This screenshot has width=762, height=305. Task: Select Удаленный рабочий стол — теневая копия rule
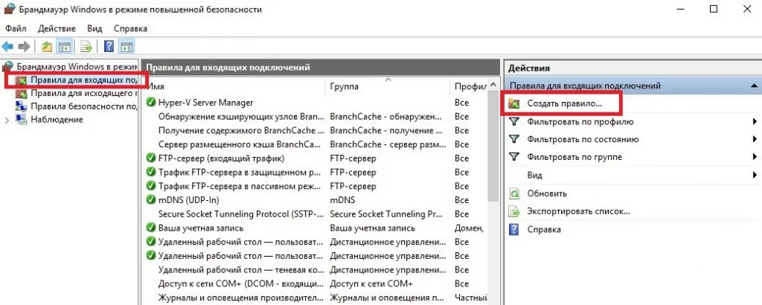tap(241, 269)
